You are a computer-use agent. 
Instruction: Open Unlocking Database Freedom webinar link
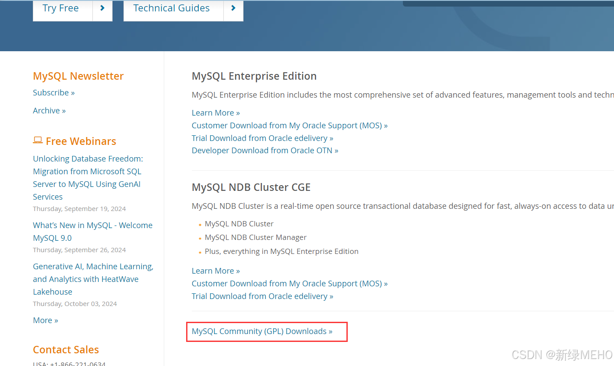pyautogui.click(x=88, y=178)
